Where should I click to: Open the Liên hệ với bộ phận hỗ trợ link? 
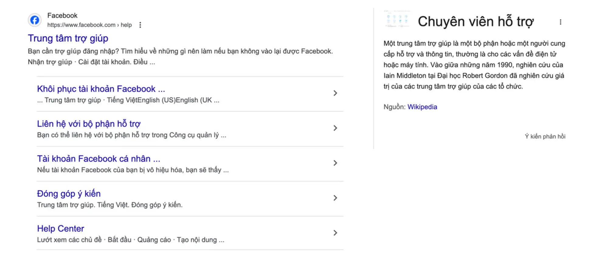89,124
